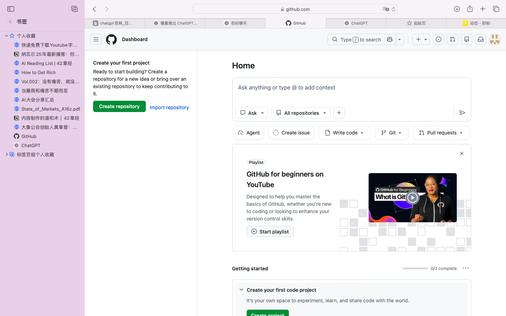Open the user avatar menu
Image resolution: width=506 pixels, height=316 pixels.
point(495,39)
